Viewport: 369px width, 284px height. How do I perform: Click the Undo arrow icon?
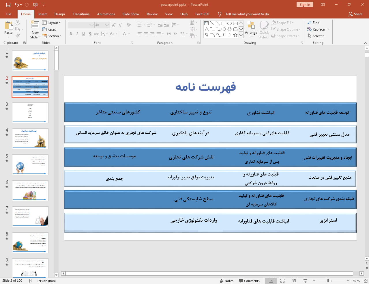(x=17, y=5)
